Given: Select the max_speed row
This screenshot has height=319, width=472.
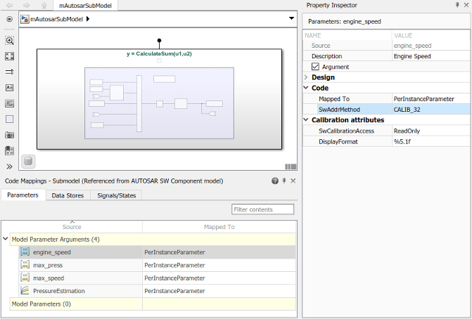Looking at the screenshot, I should 158,278.
